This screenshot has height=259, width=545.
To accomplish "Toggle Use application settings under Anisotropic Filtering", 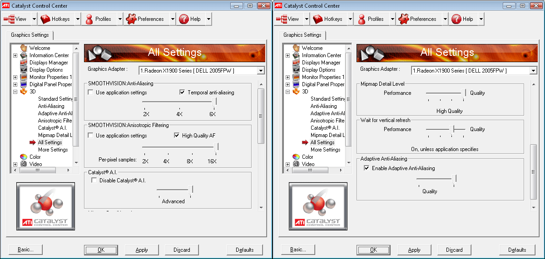I will 91,135.
